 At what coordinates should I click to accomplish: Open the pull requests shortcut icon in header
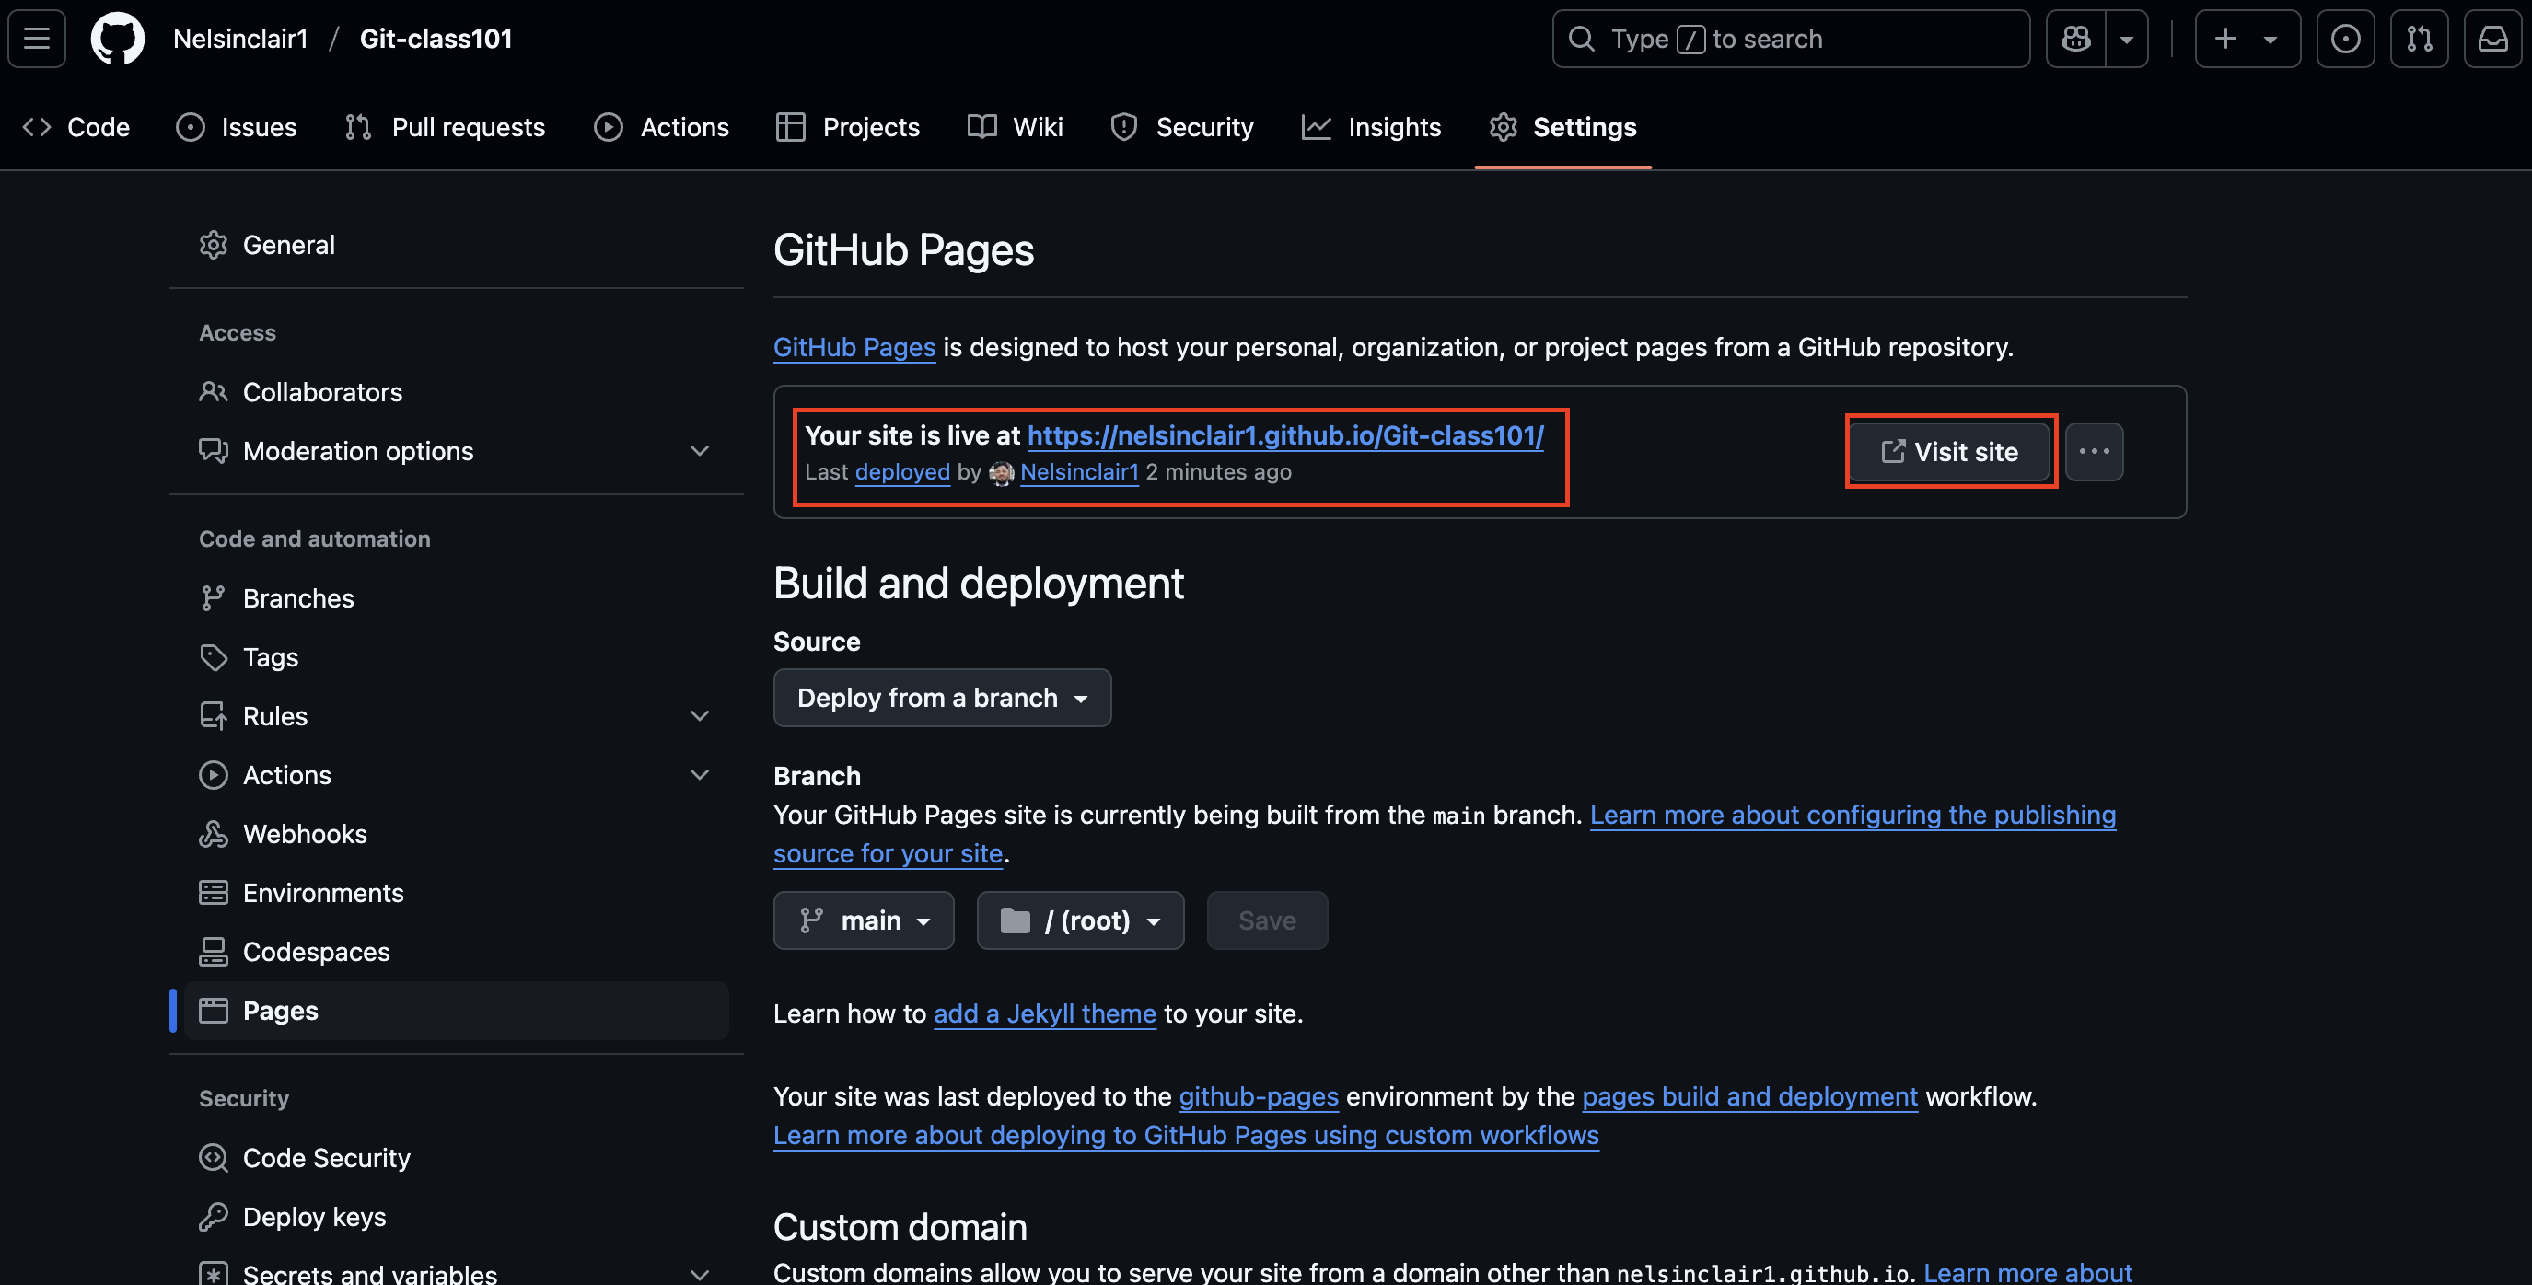coord(2419,39)
